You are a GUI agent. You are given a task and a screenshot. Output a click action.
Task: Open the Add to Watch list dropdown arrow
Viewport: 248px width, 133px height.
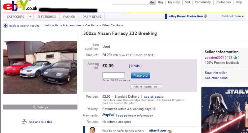(x=160, y=87)
